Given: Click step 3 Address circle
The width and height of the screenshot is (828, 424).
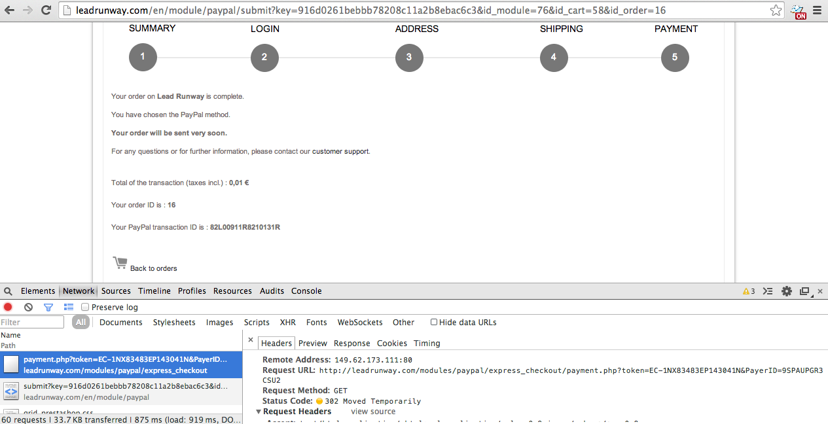Looking at the screenshot, I should click(409, 58).
